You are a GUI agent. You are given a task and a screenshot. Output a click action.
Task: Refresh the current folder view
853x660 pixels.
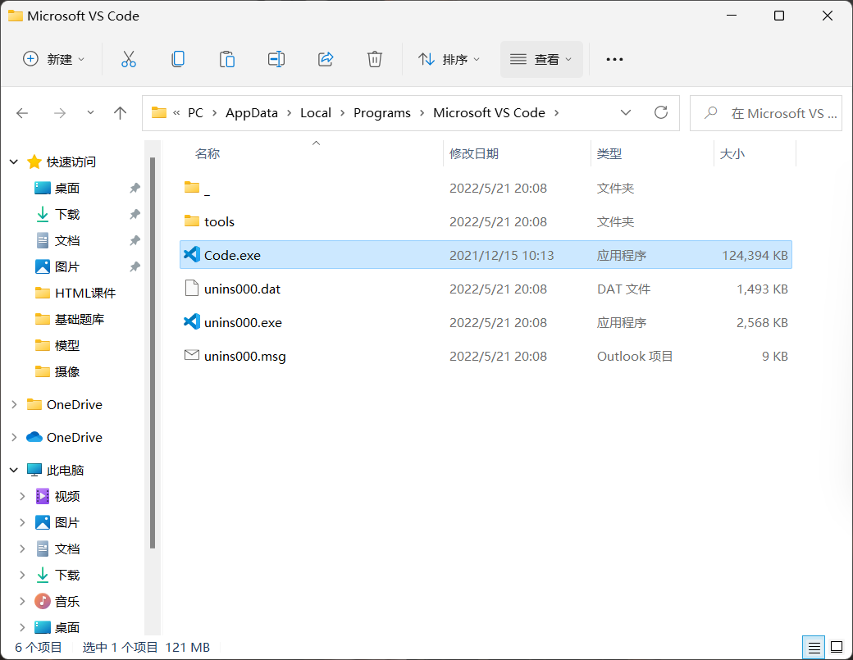(661, 112)
